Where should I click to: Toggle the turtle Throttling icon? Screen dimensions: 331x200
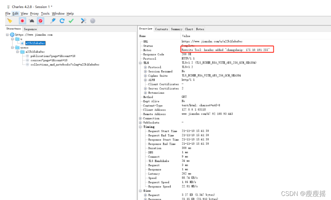32,21
